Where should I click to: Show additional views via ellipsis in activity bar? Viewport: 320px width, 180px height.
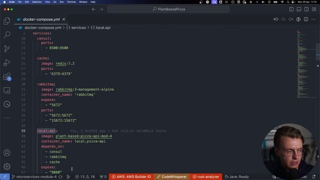[x=7, y=118]
